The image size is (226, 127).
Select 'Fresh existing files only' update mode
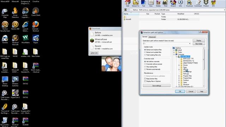(153, 55)
